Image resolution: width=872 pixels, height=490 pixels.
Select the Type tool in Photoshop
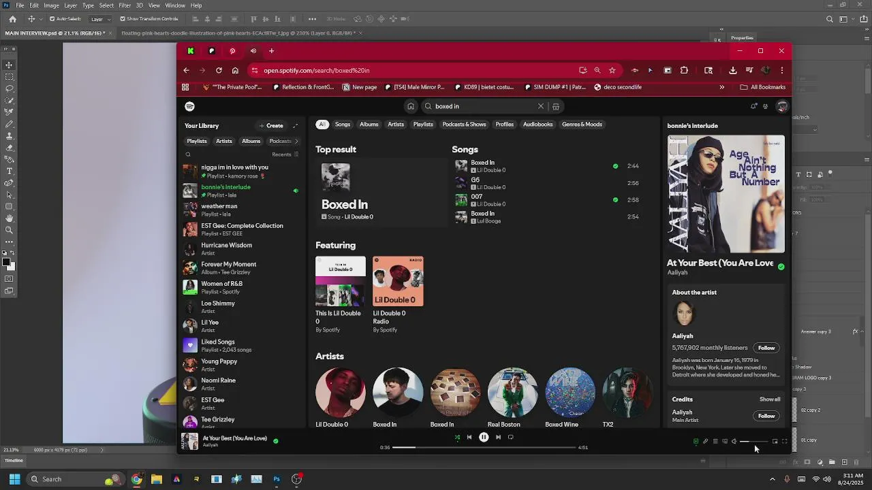(x=9, y=171)
